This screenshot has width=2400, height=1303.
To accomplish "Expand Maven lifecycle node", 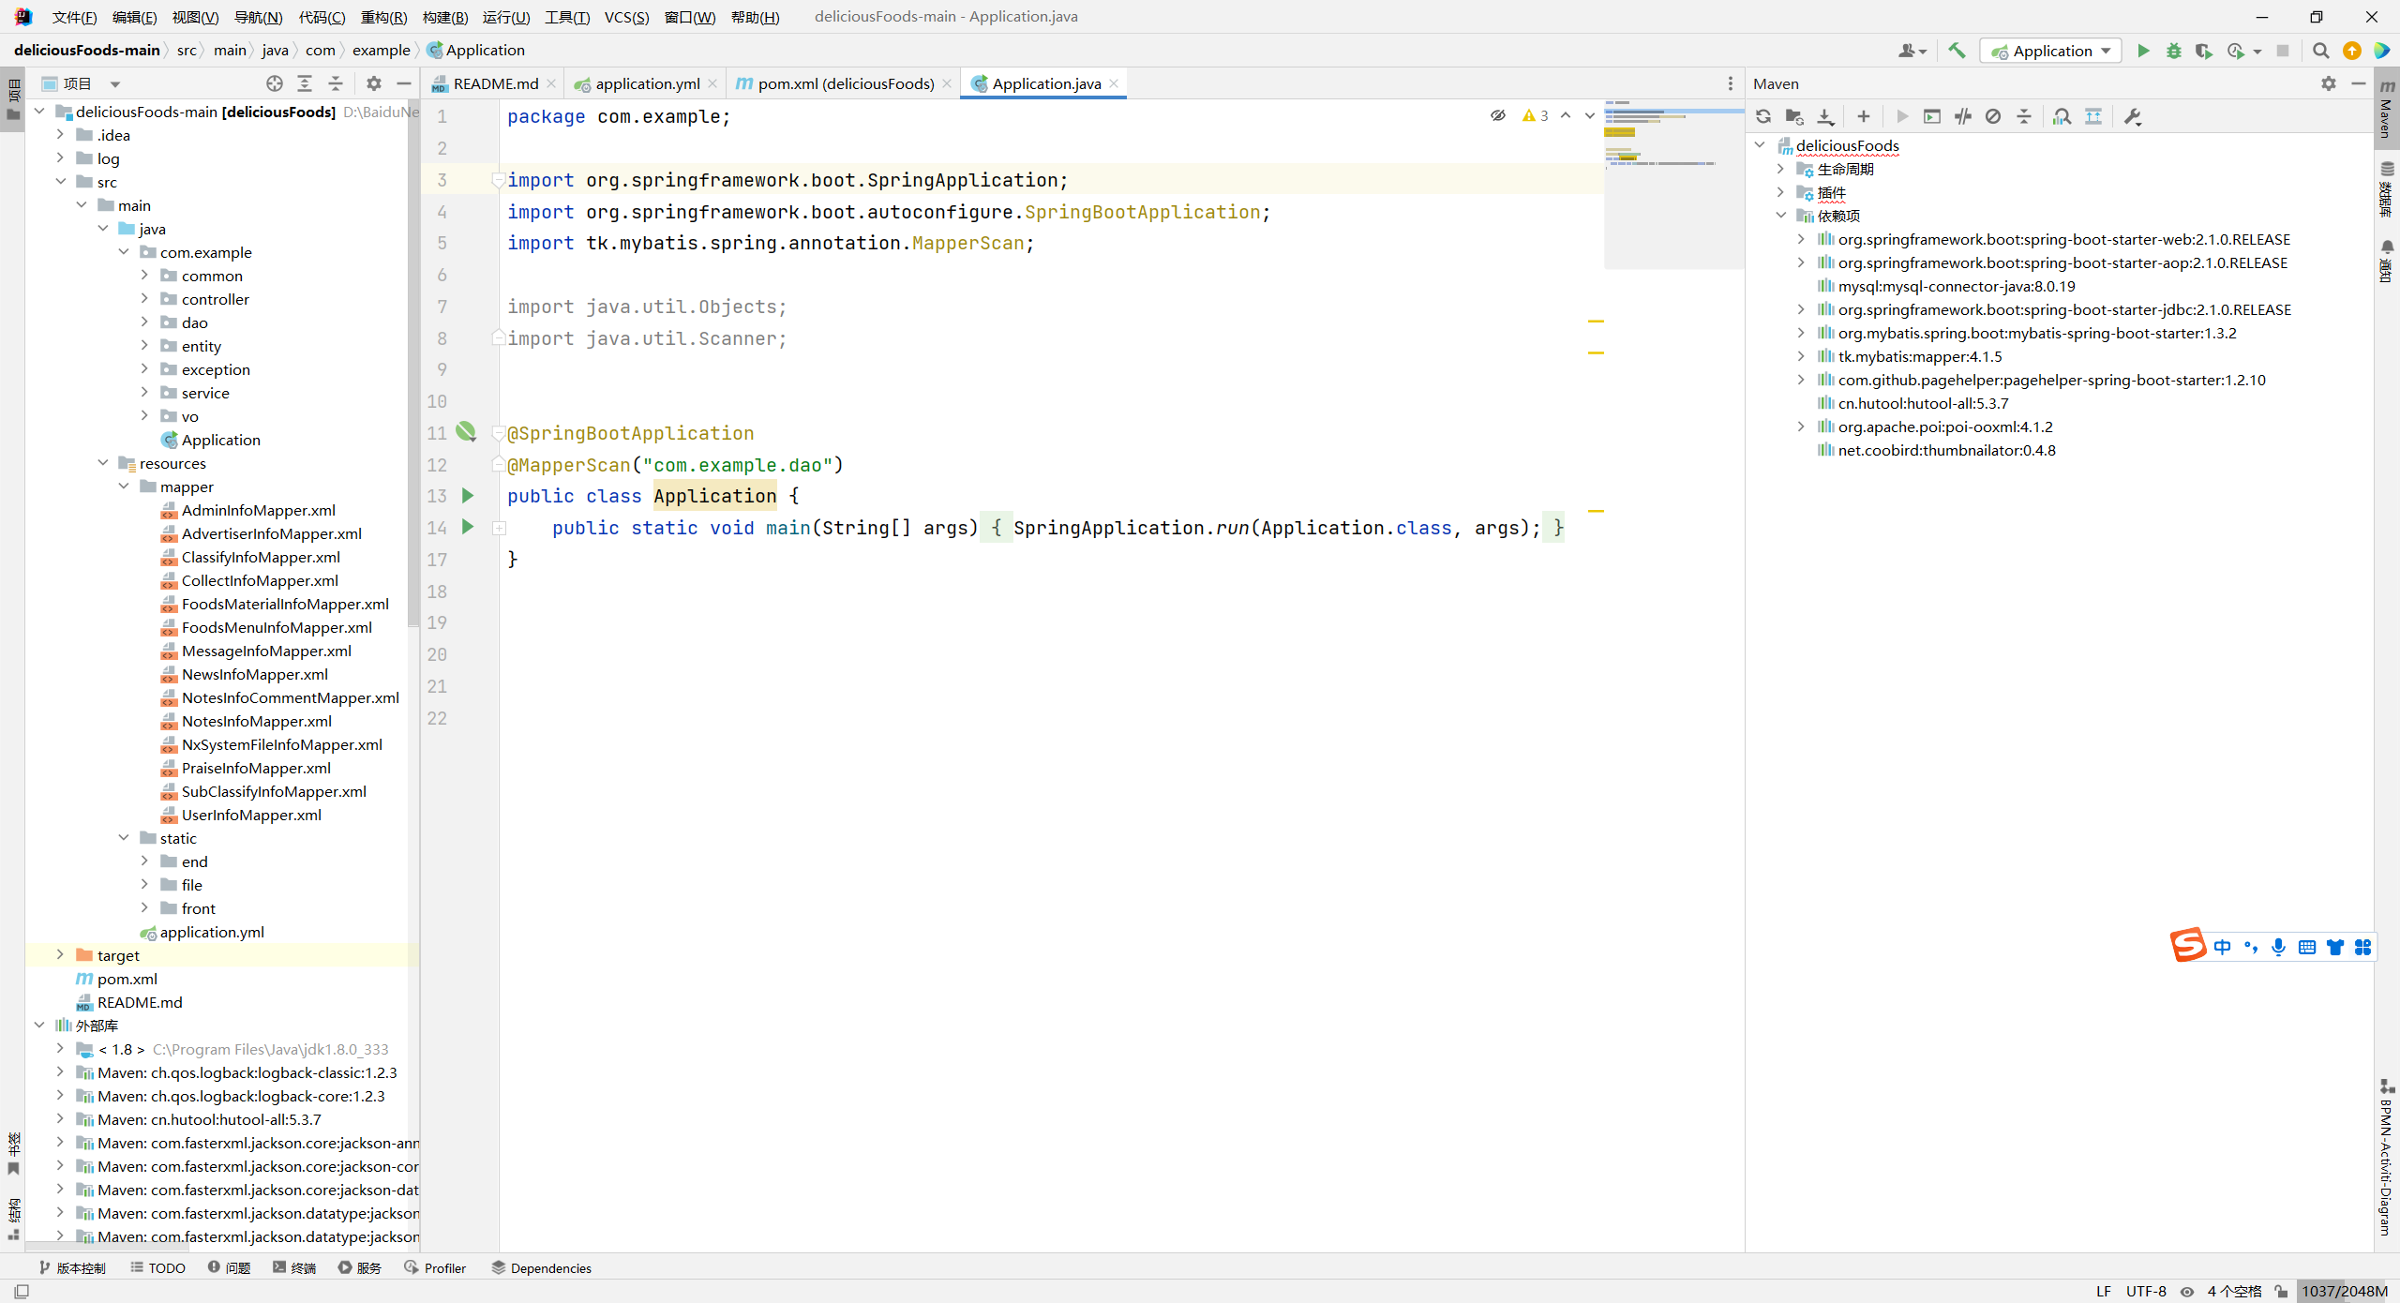I will [1780, 169].
